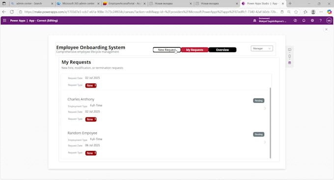The width and height of the screenshot is (334, 180).
Task: Open Charles Anthony request details chevron
Action: coord(265,108)
